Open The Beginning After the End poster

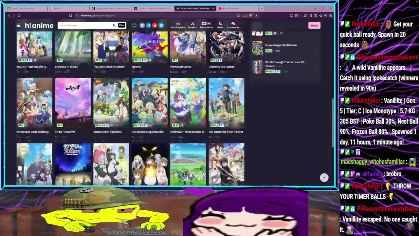(226, 103)
